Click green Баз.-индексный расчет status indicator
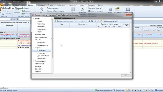 click(x=104, y=90)
